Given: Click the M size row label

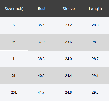Looking at the screenshot, I should click(14, 42).
